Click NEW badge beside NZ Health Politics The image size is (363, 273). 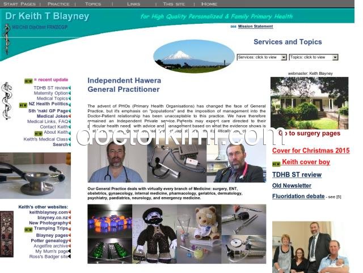coord(23,105)
